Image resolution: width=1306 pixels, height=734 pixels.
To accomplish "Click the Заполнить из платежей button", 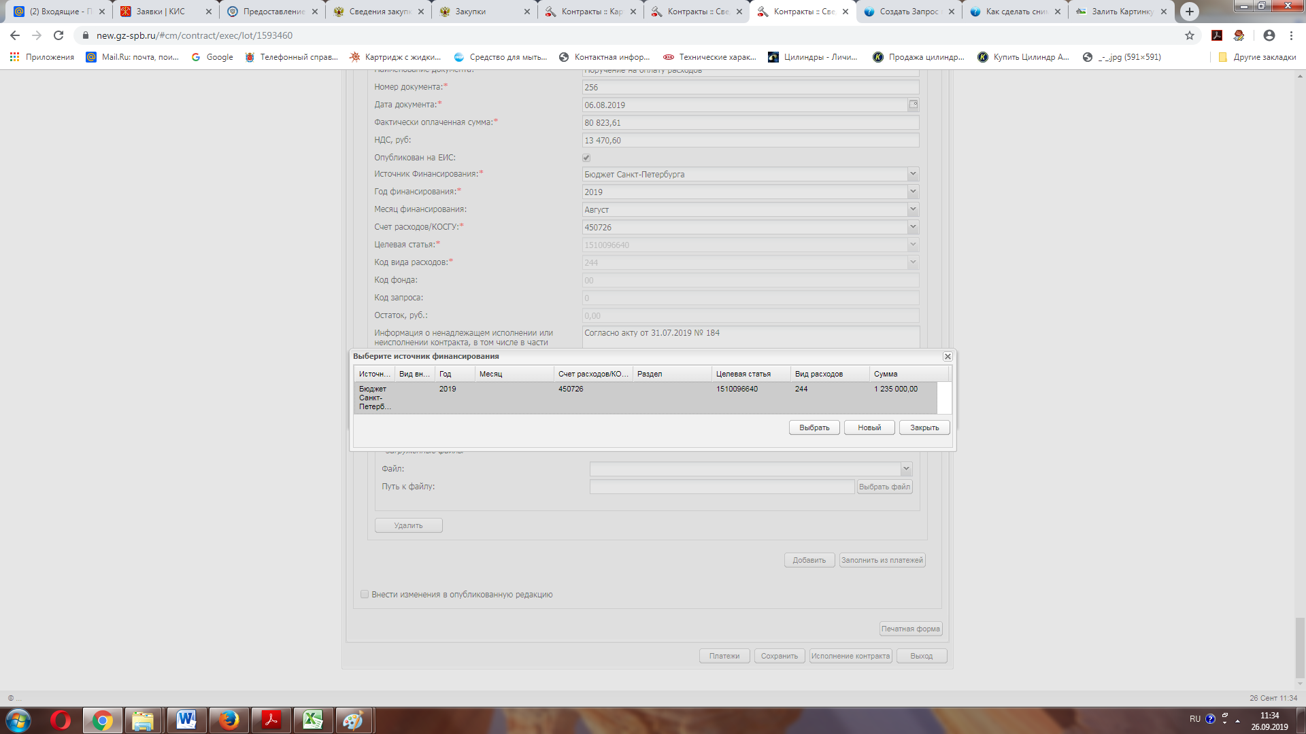I will coord(882,560).
